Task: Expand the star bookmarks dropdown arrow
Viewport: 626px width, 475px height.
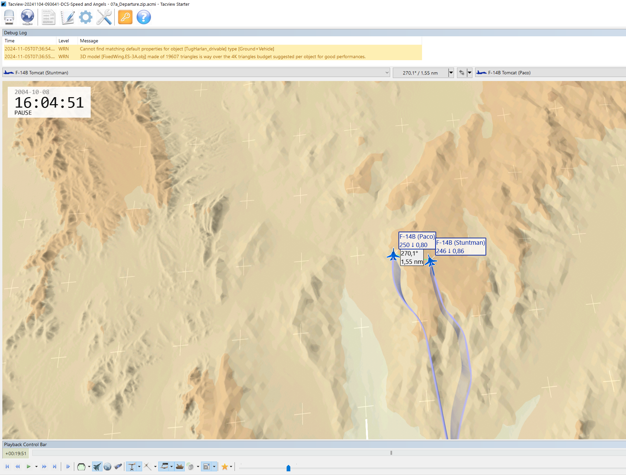Action: 231,467
